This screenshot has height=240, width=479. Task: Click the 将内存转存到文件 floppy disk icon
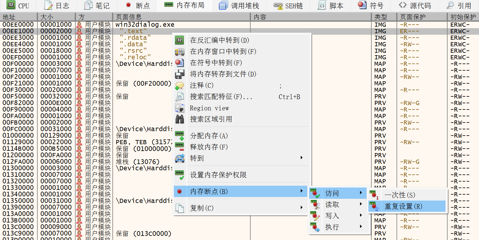click(179, 74)
